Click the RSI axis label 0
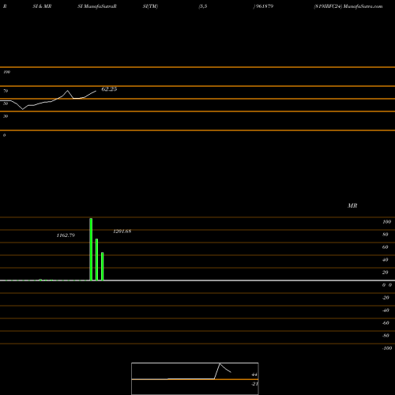The image size is (395, 395). click(x=4, y=135)
